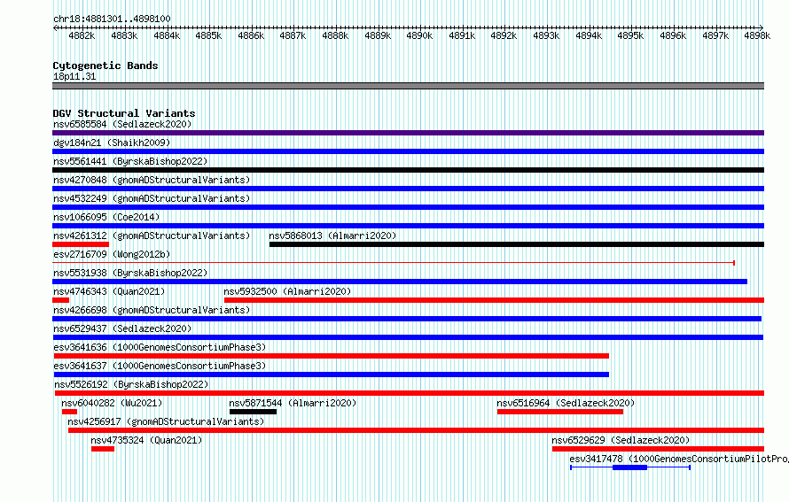Click the chr18:4881301..4898100 coordinate label
Viewport: 789px width, 502px height.
tap(112, 19)
